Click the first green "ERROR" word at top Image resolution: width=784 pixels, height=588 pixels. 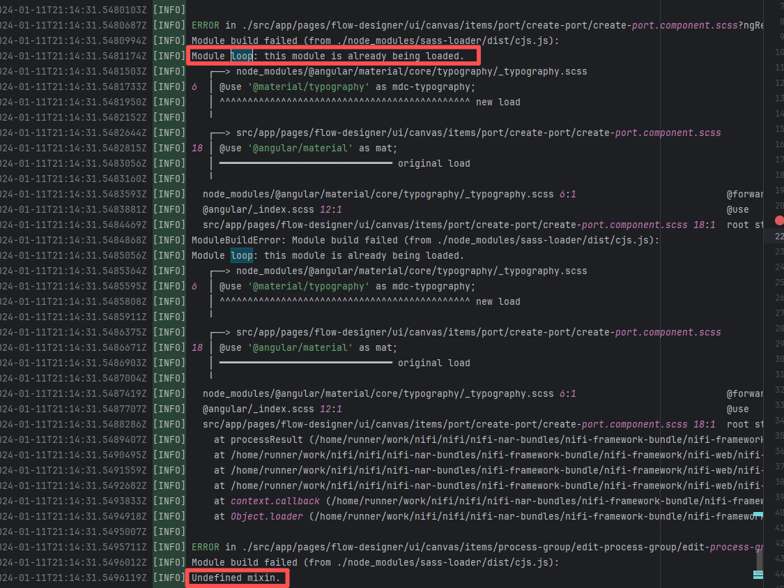206,25
